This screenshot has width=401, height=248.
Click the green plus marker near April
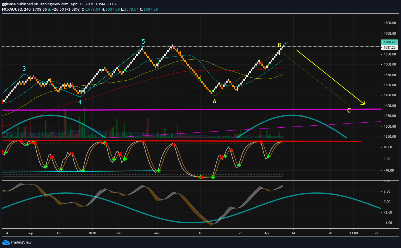pyautogui.click(x=268, y=156)
